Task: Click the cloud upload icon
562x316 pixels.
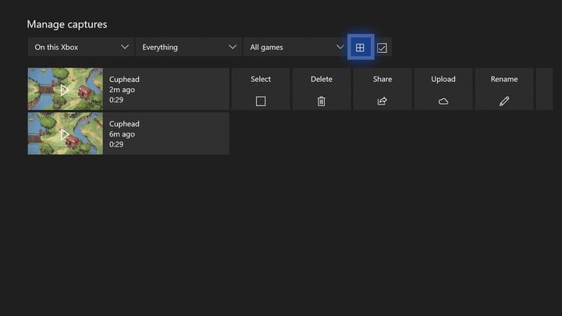Action: pos(443,101)
